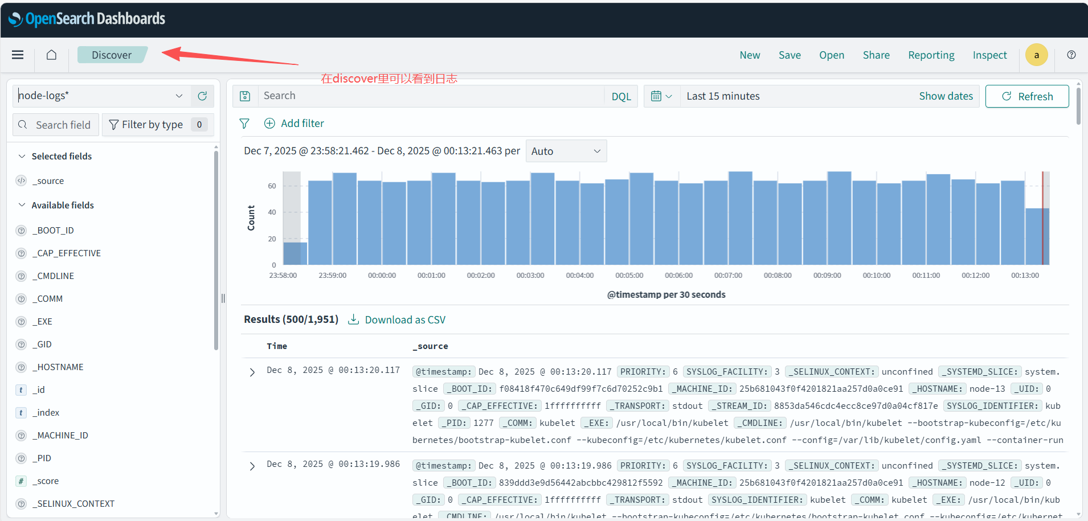Click _GID field type icon
This screenshot has height=521, width=1088.
pyautogui.click(x=21, y=344)
